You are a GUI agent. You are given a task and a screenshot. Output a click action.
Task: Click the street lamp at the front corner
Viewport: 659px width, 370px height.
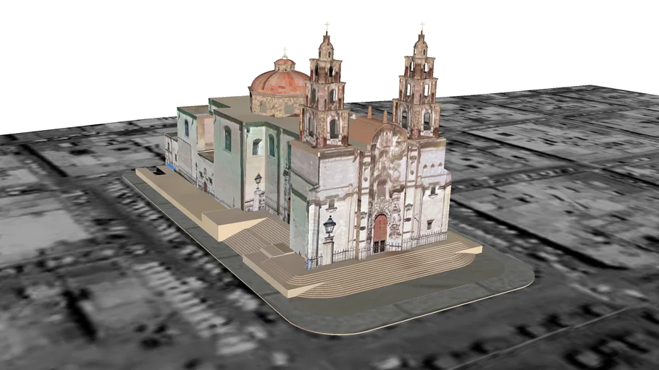pyautogui.click(x=329, y=226)
